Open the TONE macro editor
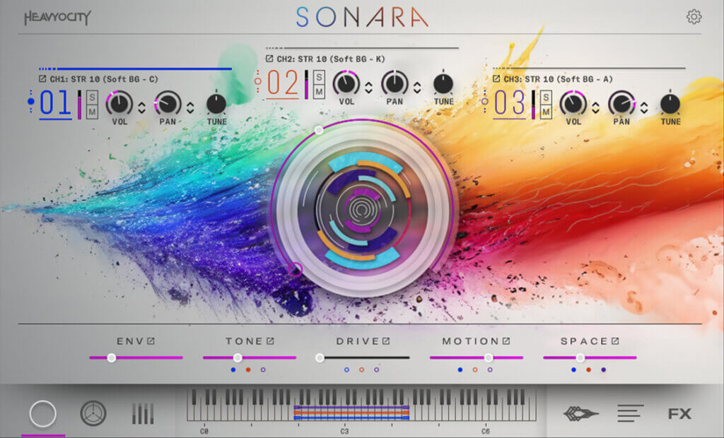724x438 pixels. [x=271, y=341]
